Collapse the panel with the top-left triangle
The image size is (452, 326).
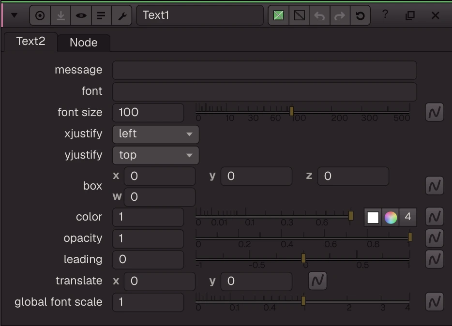point(14,15)
